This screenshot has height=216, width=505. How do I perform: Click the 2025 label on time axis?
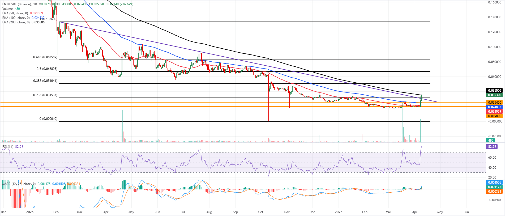30,212
